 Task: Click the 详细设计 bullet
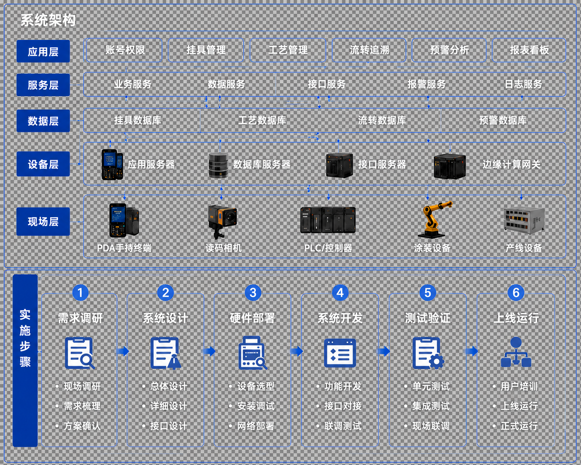169,406
